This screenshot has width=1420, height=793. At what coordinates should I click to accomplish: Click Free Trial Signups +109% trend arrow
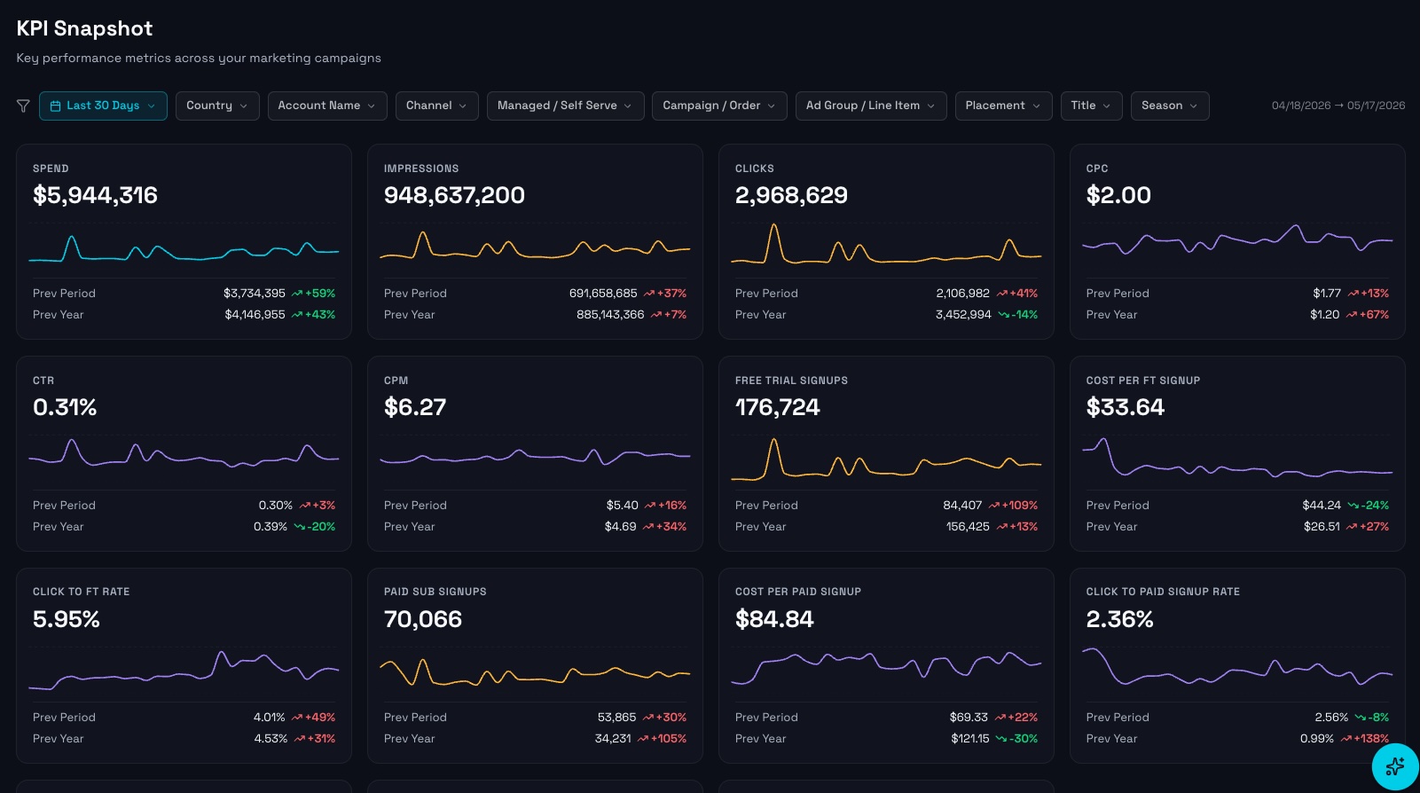point(994,506)
